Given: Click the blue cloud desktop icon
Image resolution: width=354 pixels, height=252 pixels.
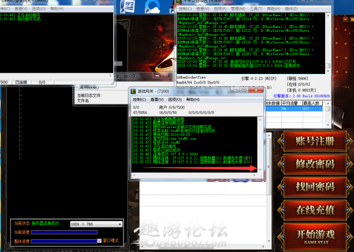Looking at the screenshot, I should [x=151, y=7].
